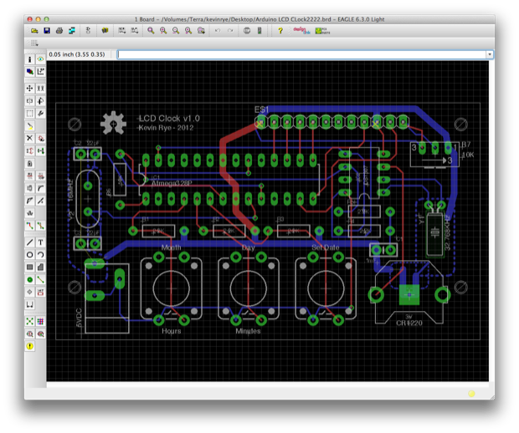Select the Polygon tool
The width and height of the screenshot is (519, 433).
[x=40, y=267]
